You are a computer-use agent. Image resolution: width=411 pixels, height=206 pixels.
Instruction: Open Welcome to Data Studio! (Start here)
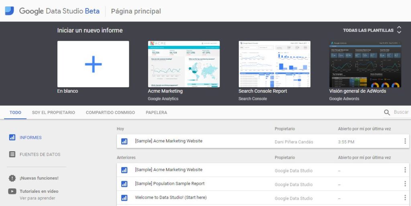click(171, 197)
